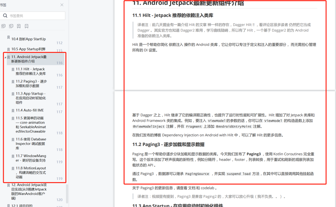The width and height of the screenshot is (336, 207).
Task: Open bookmark 11.6 使用 Database Inspector 调试数据库
Action: [x=31, y=143]
